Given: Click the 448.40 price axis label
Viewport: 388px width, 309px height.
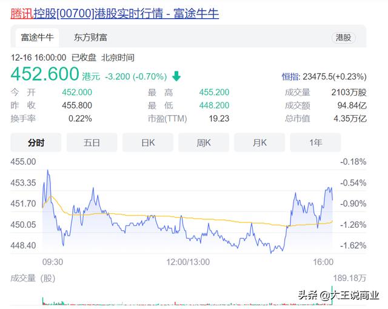Looking at the screenshot, I should click(x=23, y=245).
